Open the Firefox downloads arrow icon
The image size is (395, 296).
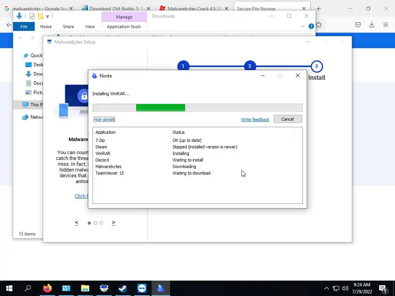371,25
